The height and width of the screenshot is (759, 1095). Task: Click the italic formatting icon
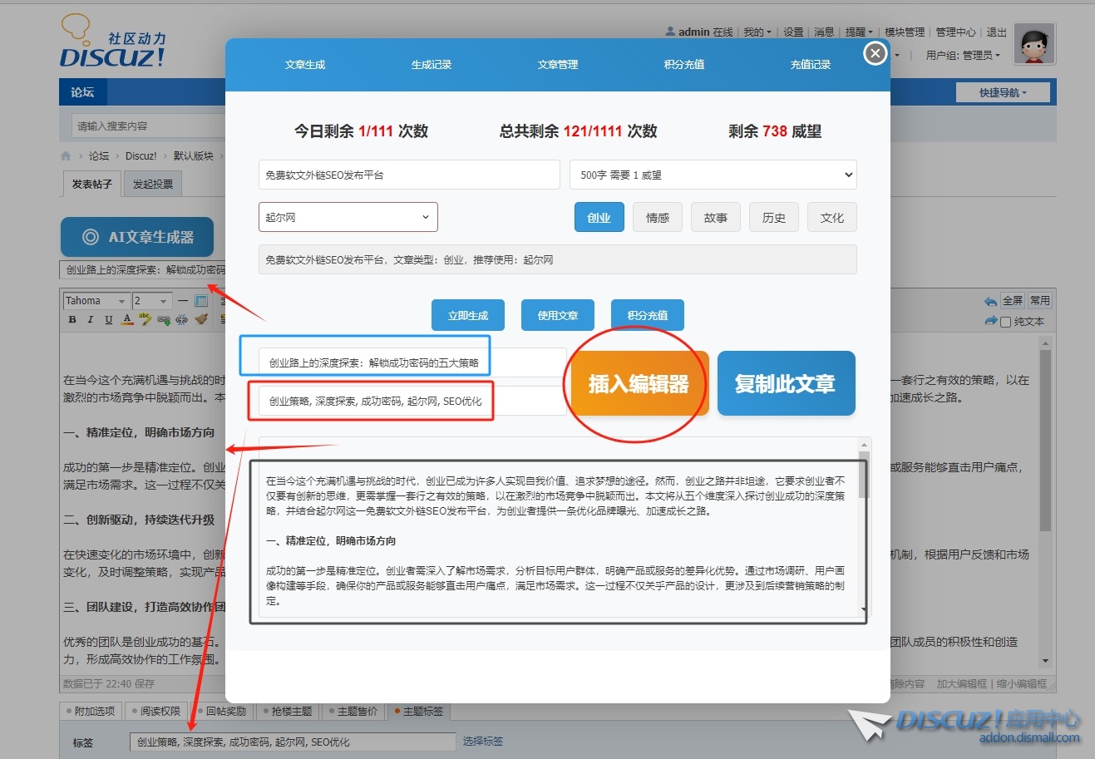pos(90,319)
